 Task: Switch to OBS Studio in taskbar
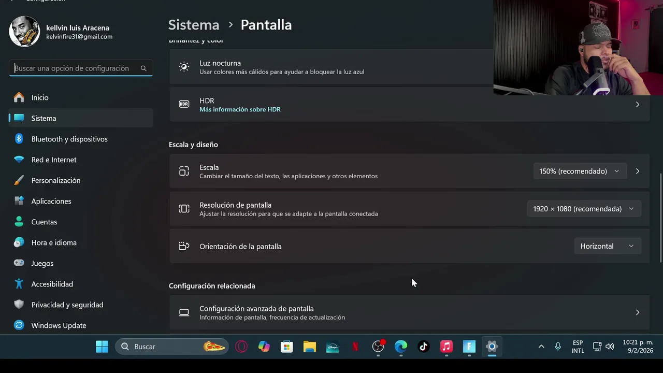click(378, 347)
